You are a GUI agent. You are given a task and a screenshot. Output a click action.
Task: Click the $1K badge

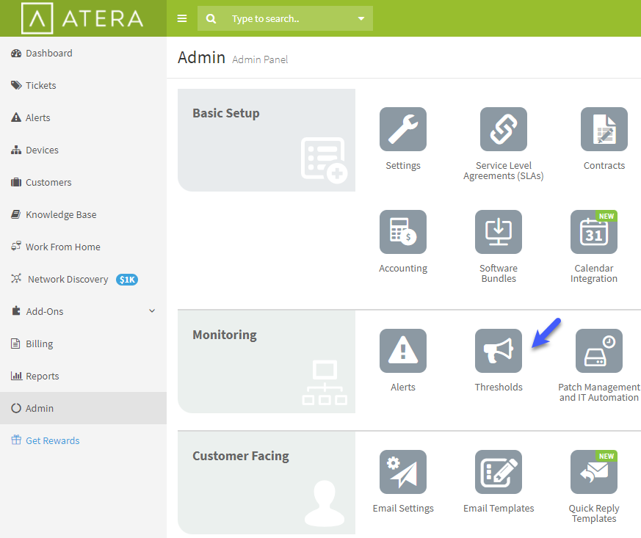pos(127,280)
